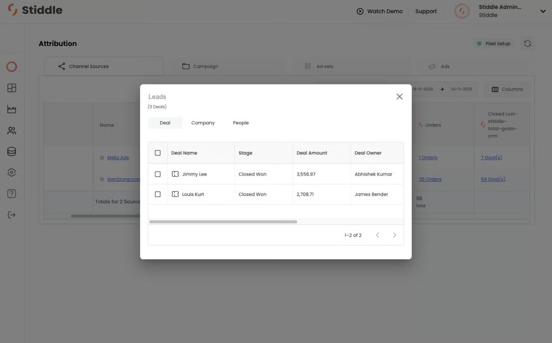Switch to the Company tab
This screenshot has width=552, height=343.
coord(203,123)
